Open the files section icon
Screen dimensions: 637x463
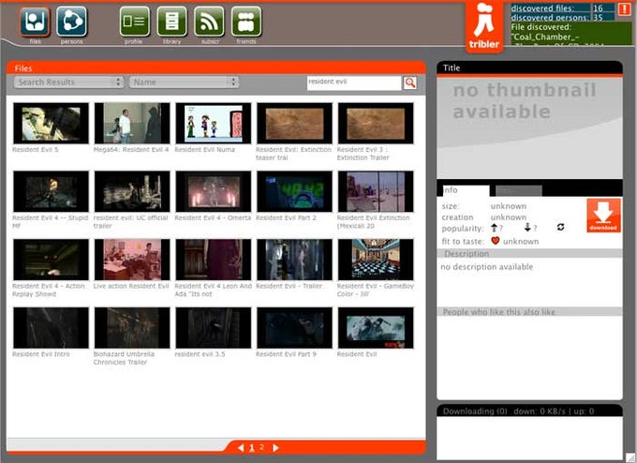point(35,22)
